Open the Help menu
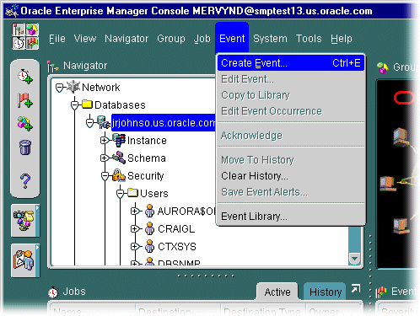 pyautogui.click(x=342, y=39)
